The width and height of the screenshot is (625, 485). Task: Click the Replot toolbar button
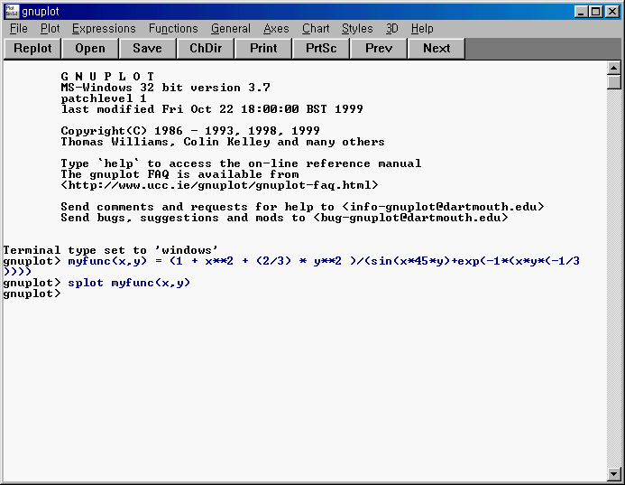point(32,48)
